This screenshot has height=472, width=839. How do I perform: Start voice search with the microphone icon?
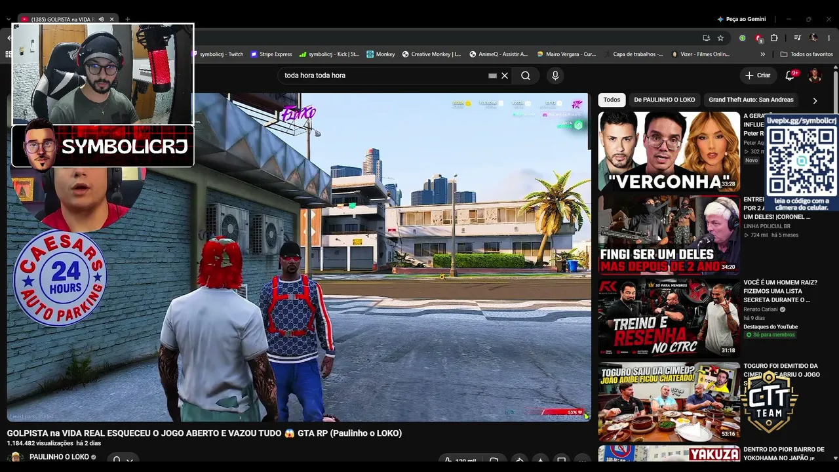pyautogui.click(x=555, y=75)
